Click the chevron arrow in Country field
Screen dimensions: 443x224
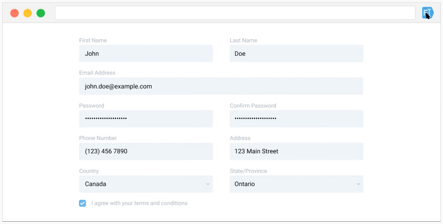click(208, 184)
